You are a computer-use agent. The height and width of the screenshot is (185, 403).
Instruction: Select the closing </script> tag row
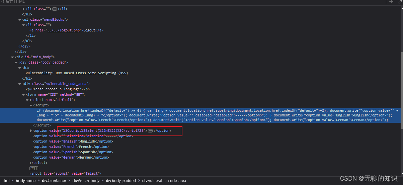(42, 125)
